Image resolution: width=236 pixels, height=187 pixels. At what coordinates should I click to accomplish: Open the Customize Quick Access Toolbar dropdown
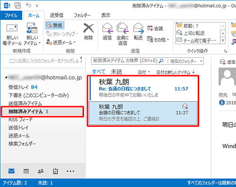[x=37, y=6]
